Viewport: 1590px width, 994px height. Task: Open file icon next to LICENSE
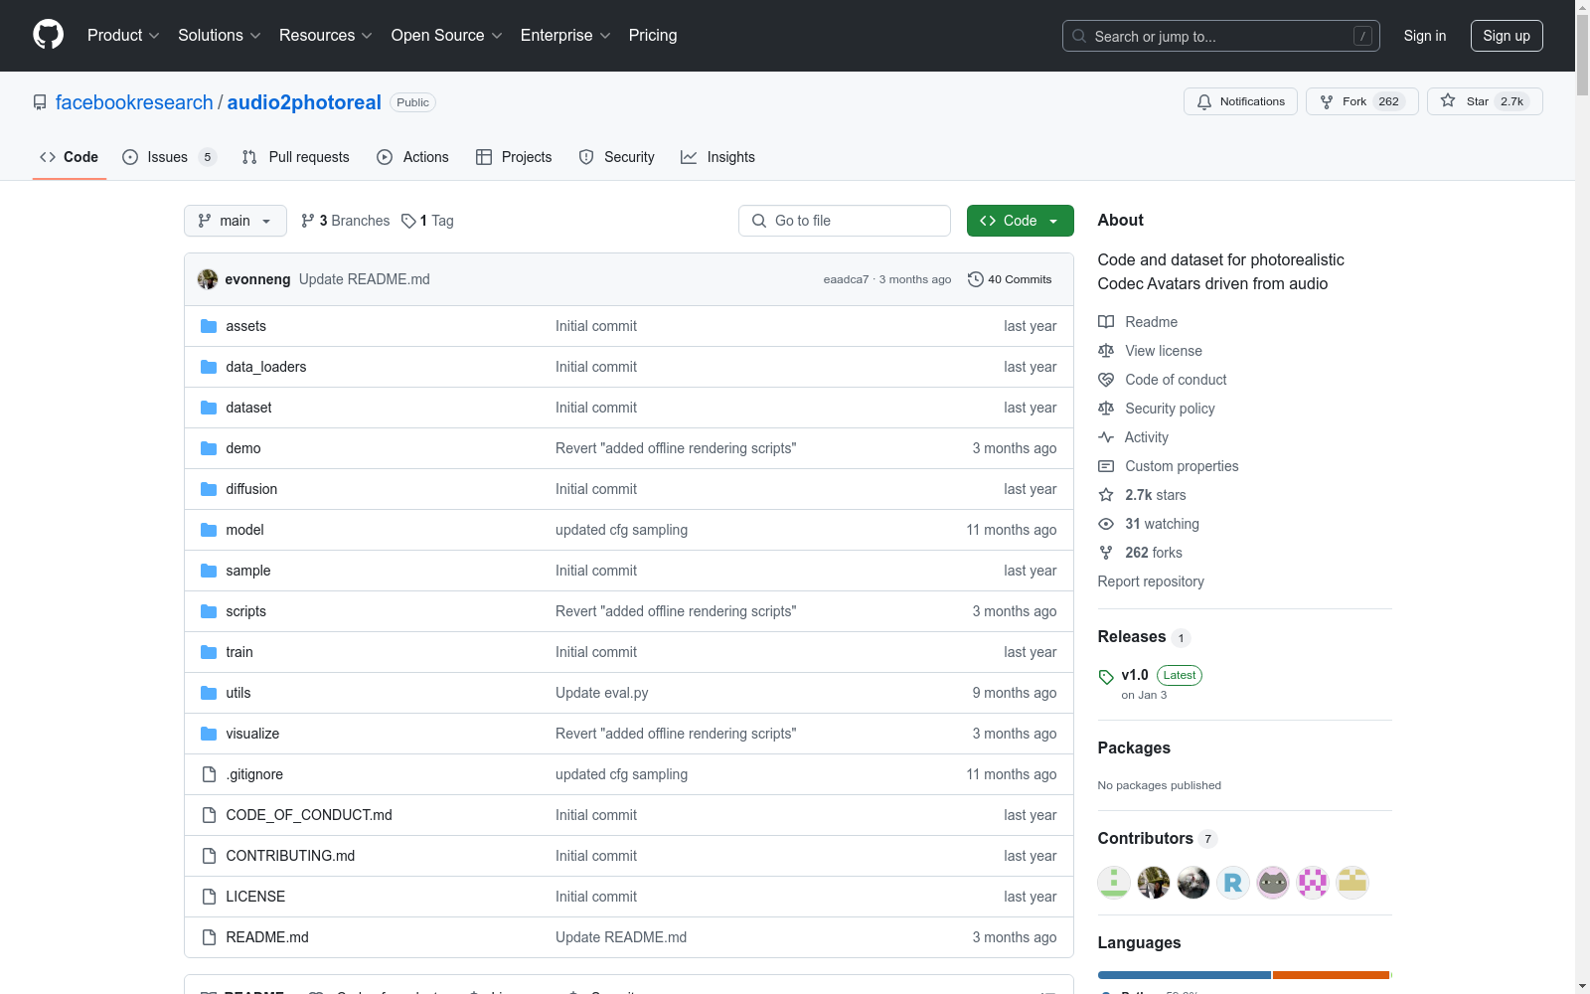[x=209, y=897]
